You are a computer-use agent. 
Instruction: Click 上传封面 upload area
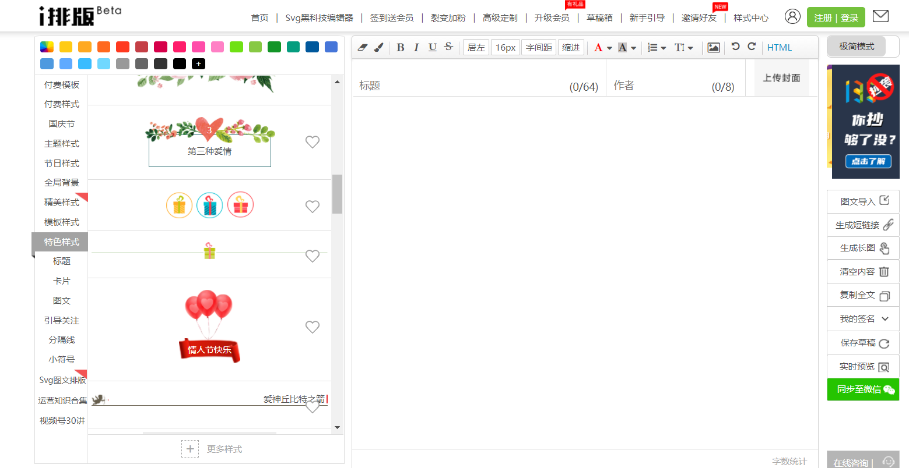tap(781, 78)
